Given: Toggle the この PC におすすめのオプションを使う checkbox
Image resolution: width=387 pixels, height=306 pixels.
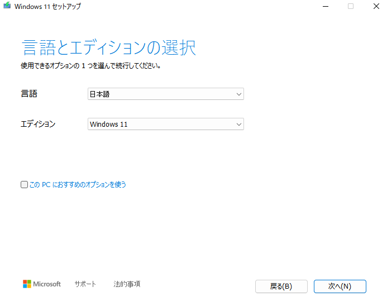Looking at the screenshot, I should point(24,184).
